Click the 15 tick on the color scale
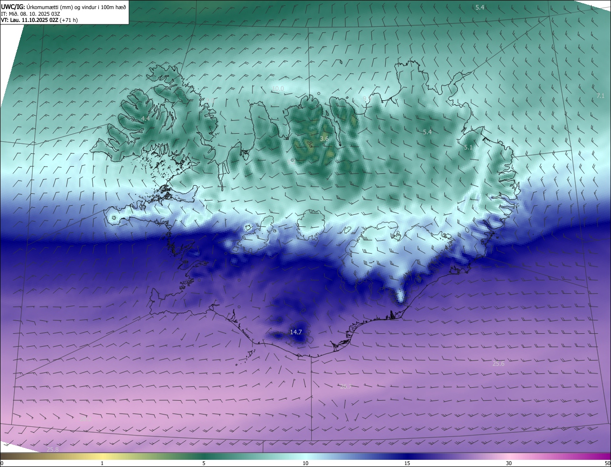Screen dimensions: 611x467 (x=407, y=463)
